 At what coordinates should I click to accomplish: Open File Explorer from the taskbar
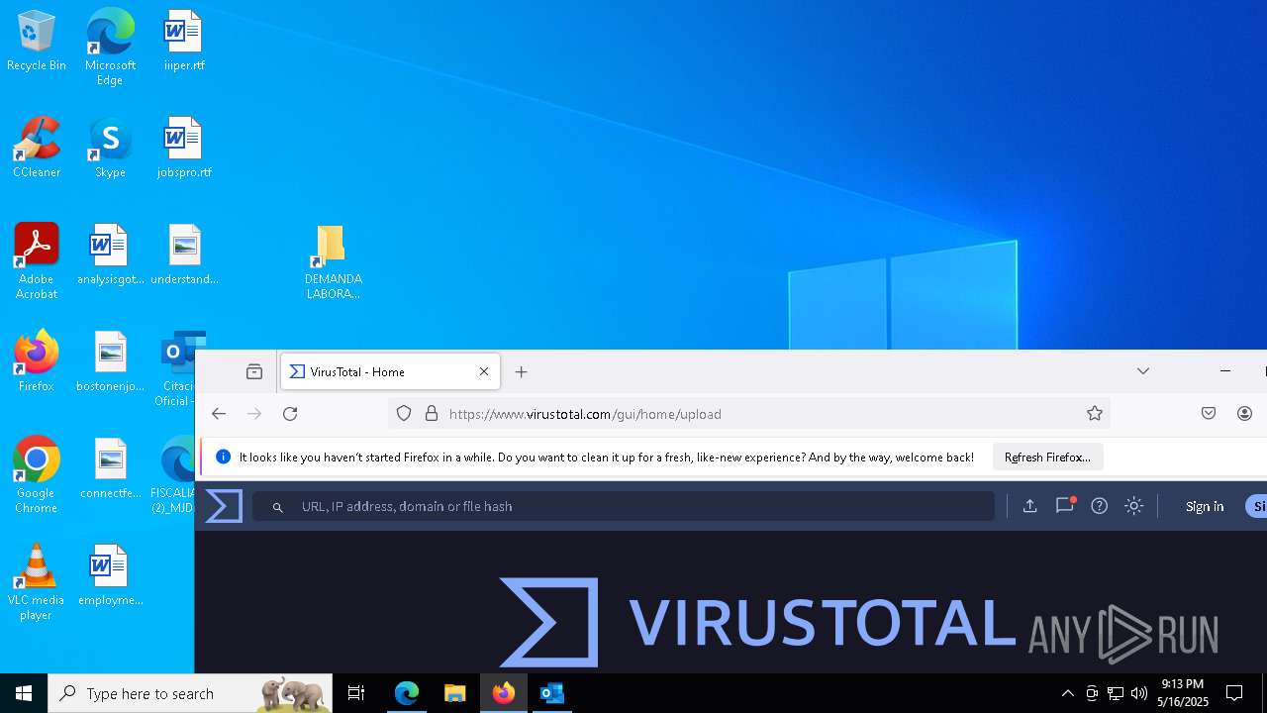(x=454, y=693)
